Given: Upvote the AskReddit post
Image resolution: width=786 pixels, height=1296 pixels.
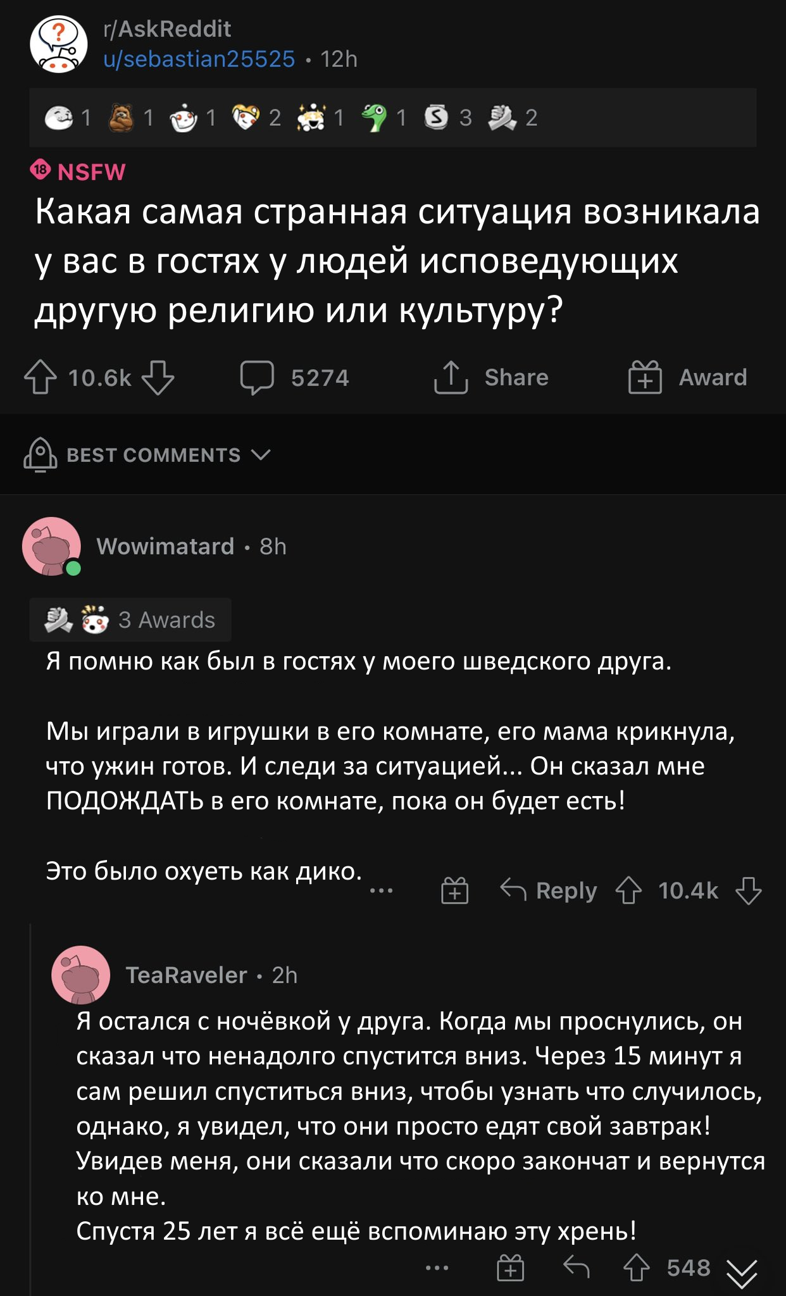Looking at the screenshot, I should pyautogui.click(x=40, y=377).
